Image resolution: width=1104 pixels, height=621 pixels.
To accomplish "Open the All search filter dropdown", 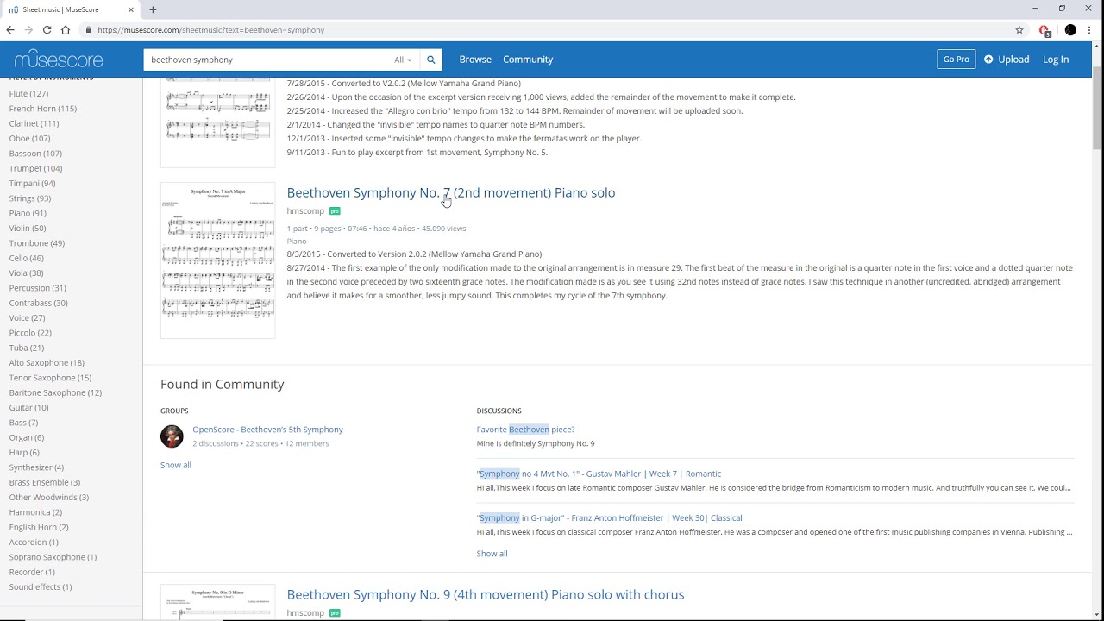I will pos(403,60).
